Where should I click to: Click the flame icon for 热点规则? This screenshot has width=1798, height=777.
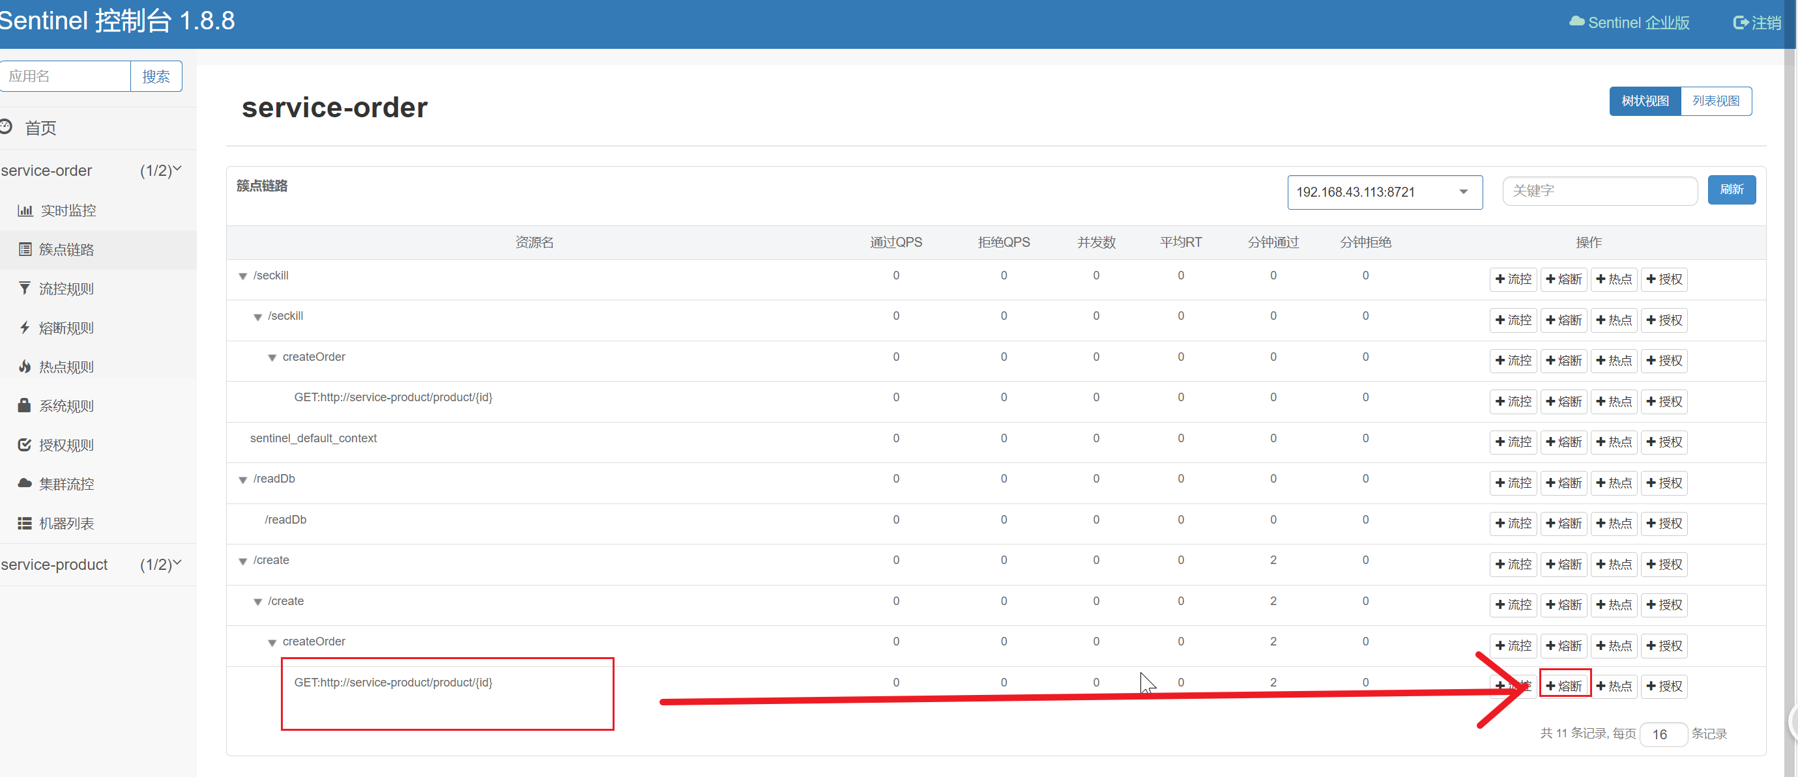point(25,366)
